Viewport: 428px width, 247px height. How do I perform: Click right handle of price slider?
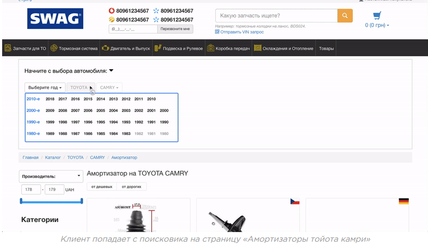[x=82, y=201]
